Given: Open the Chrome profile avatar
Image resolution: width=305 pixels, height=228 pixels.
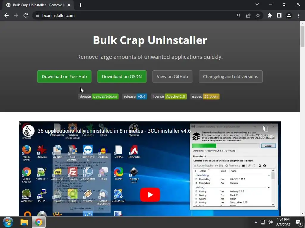Looking at the screenshot, I should click(x=289, y=15).
